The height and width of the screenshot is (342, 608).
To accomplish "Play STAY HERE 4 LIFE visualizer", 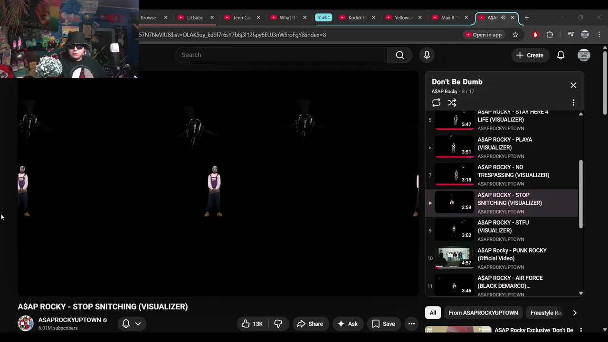I will [x=501, y=120].
